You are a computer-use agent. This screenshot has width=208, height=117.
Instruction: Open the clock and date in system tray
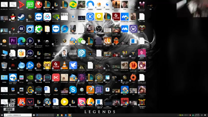point(197,115)
